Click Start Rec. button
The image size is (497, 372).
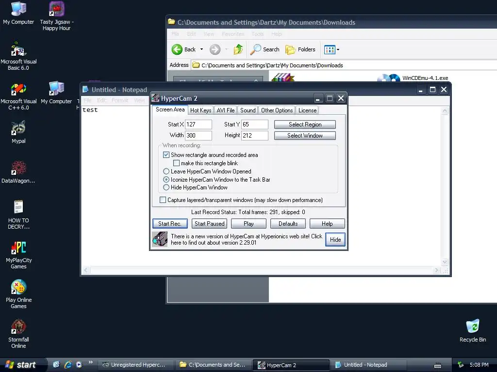(x=170, y=224)
